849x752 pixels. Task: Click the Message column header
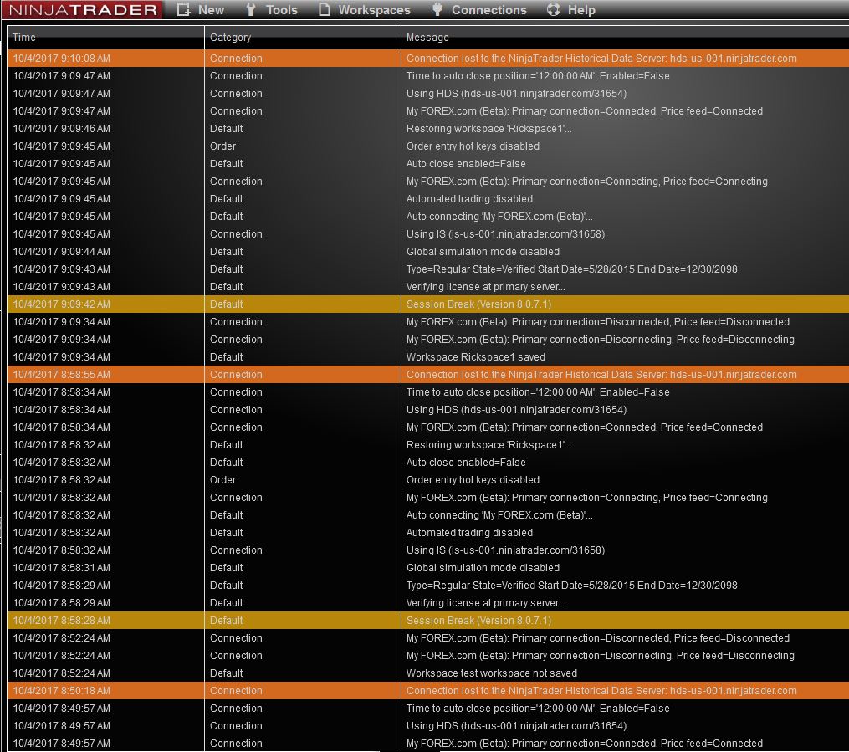(x=625, y=38)
